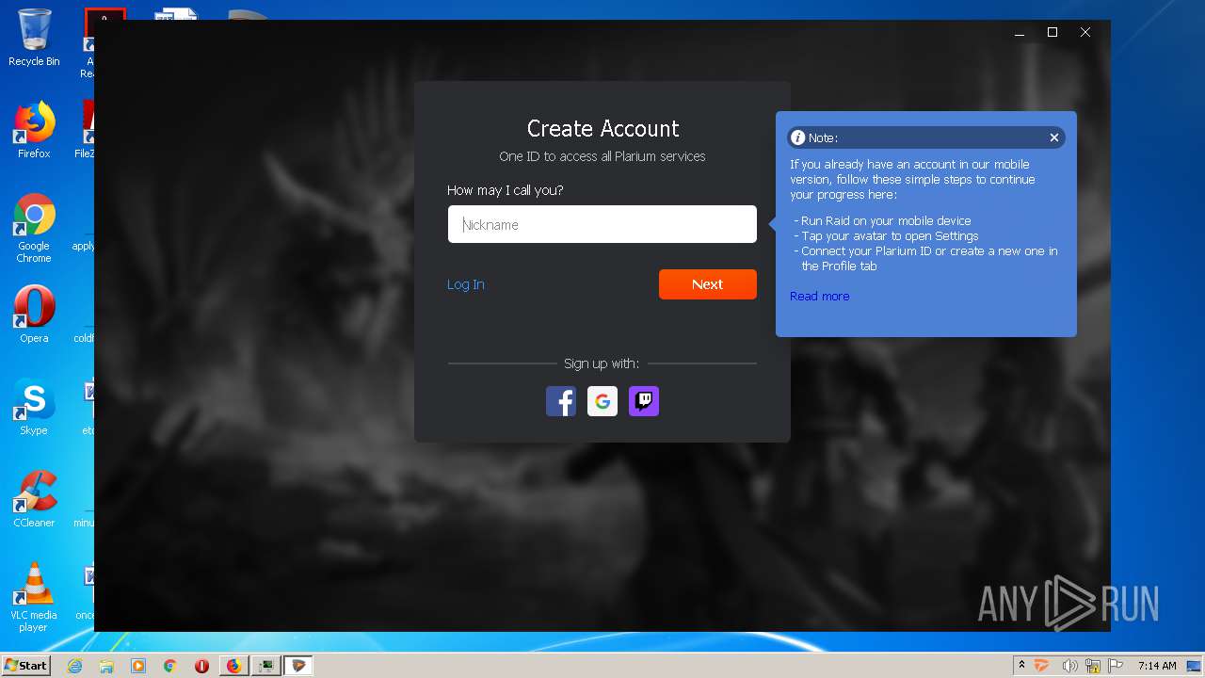The width and height of the screenshot is (1205, 678).
Task: Select the CCleaner desktop shortcut
Action: (x=34, y=499)
